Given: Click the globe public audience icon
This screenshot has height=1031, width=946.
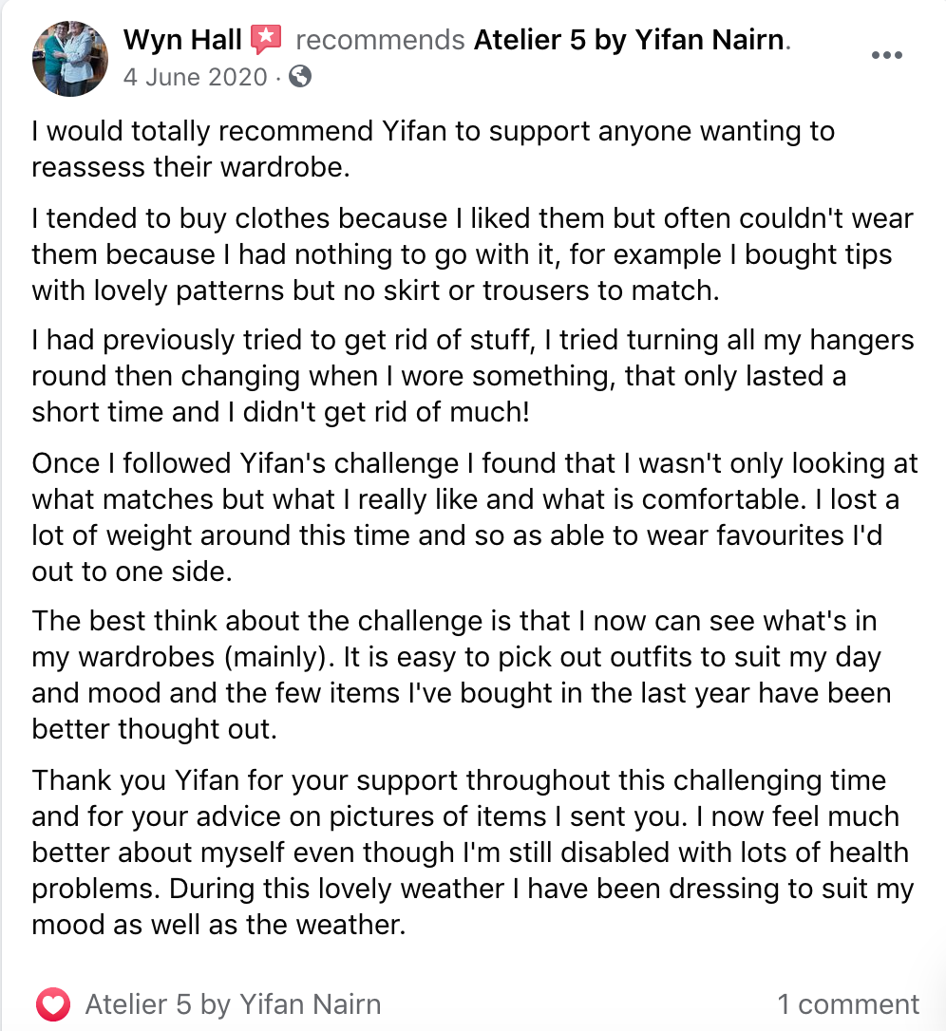Looking at the screenshot, I should (299, 77).
